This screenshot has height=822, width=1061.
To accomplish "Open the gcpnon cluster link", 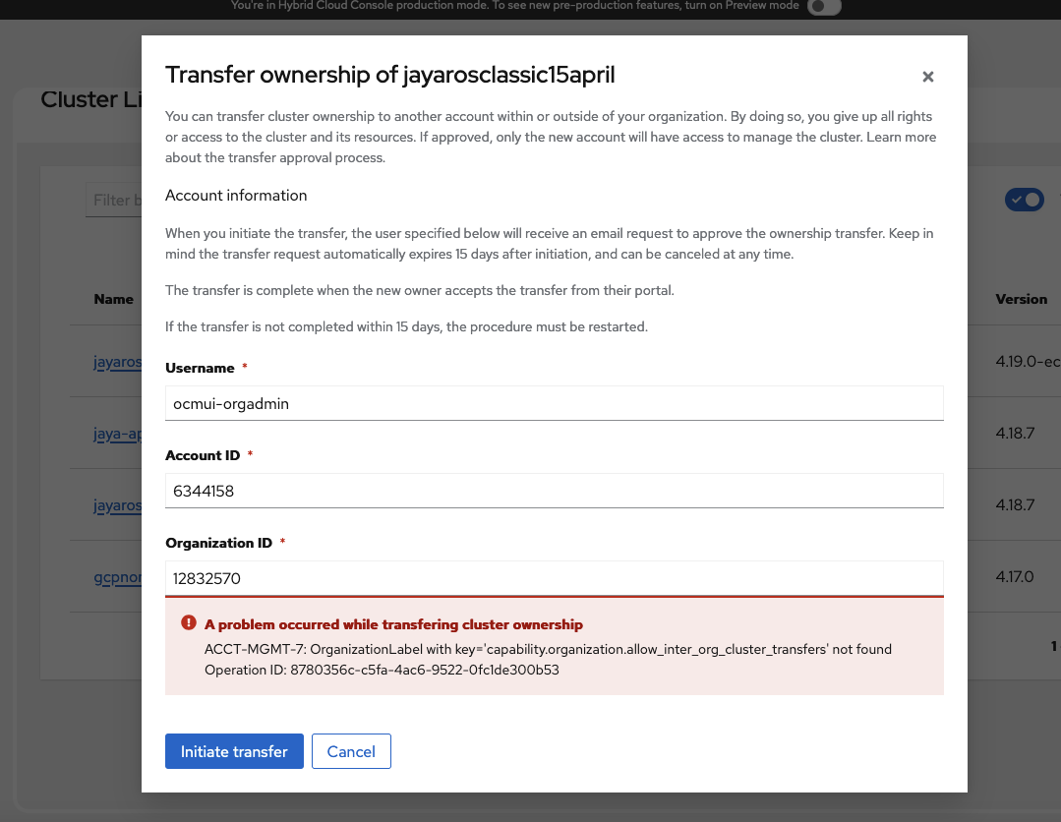I will (117, 576).
